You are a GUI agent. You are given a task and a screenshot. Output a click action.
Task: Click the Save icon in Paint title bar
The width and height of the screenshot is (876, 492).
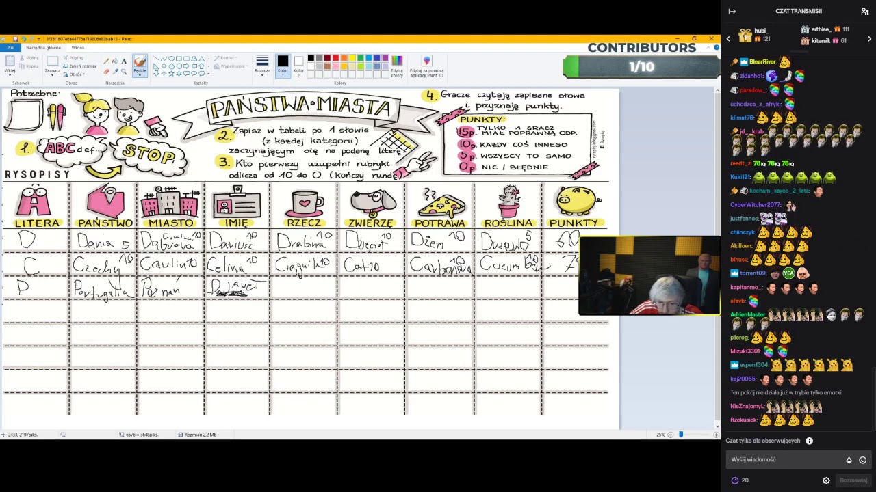point(15,39)
